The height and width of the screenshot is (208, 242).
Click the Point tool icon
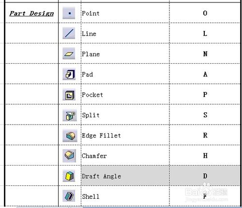(69, 13)
